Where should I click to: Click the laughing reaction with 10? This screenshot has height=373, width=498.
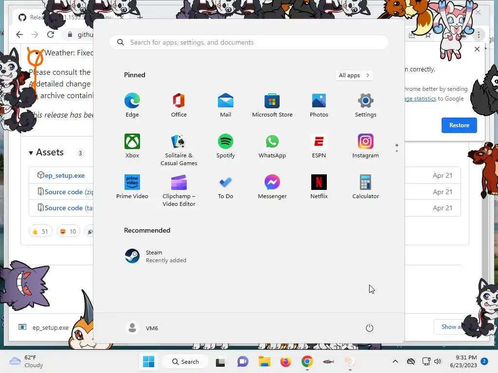(x=68, y=232)
